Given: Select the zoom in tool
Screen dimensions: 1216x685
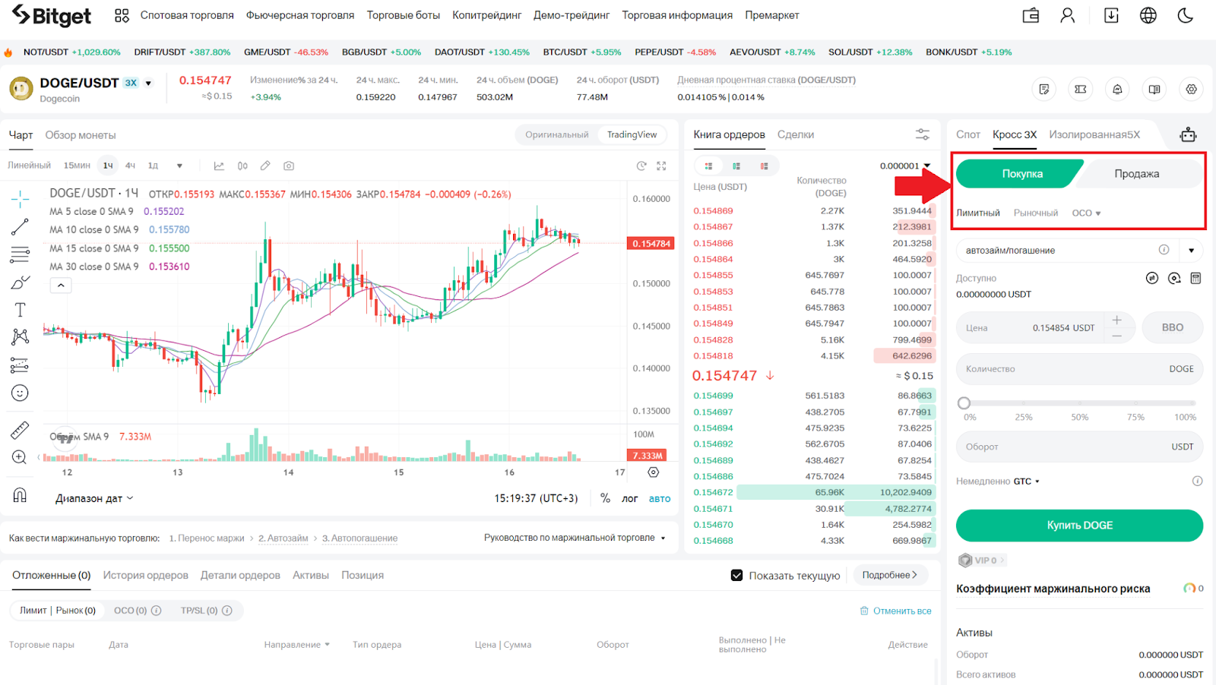Looking at the screenshot, I should click(x=21, y=457).
